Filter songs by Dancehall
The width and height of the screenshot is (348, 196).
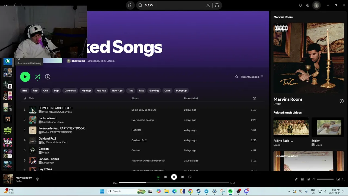pyautogui.click(x=70, y=91)
